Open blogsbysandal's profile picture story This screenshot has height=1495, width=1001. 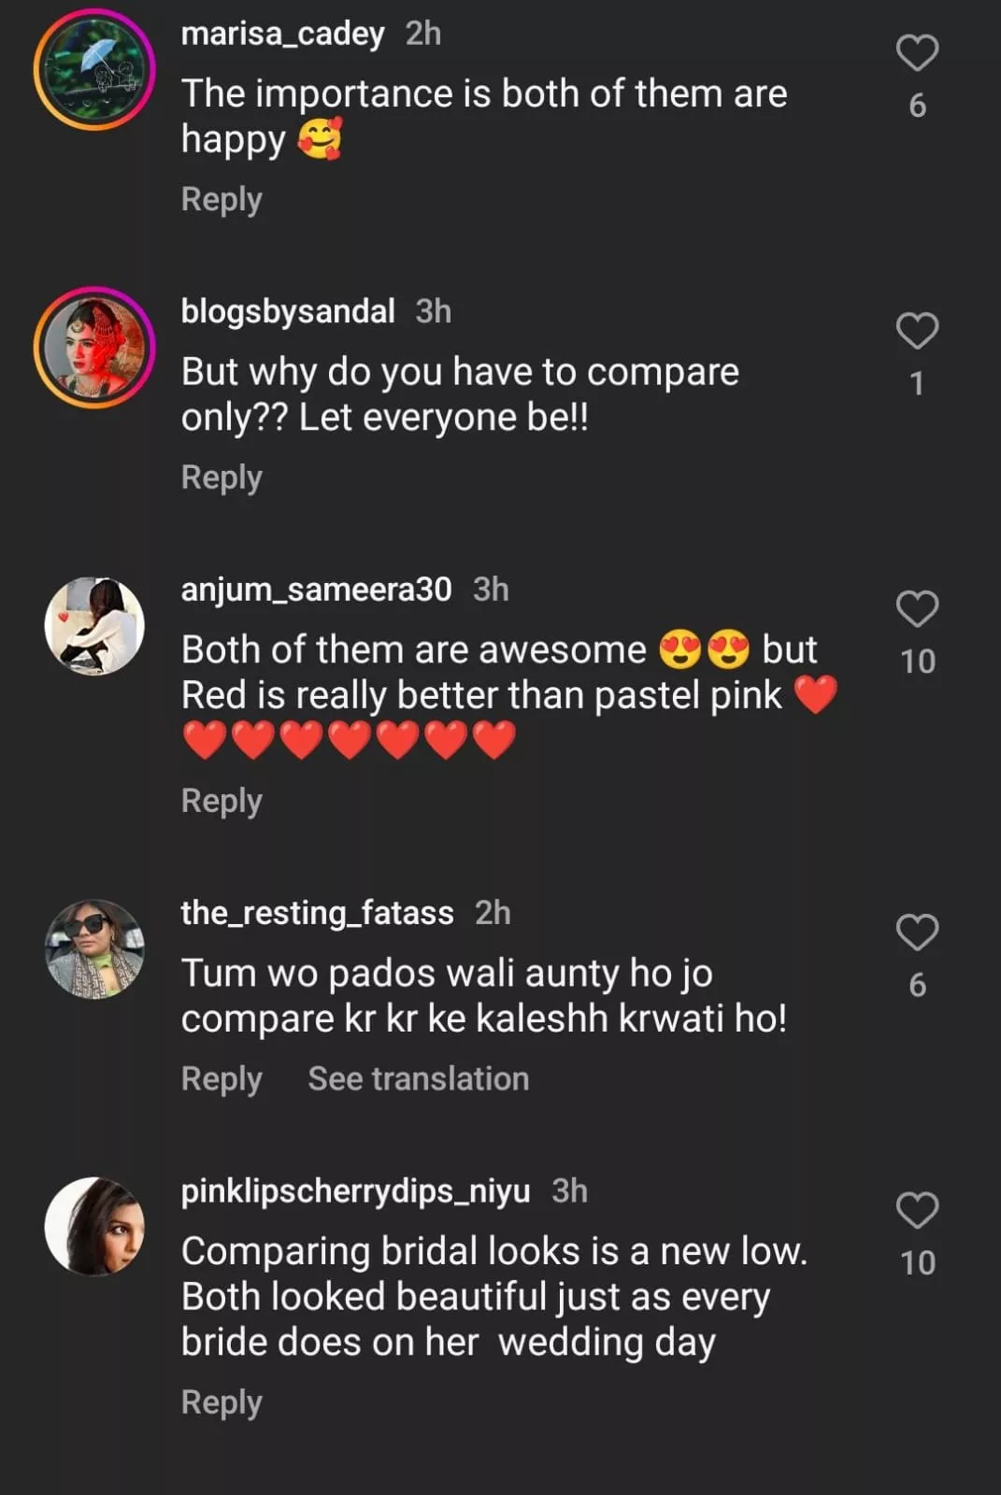[94, 347]
